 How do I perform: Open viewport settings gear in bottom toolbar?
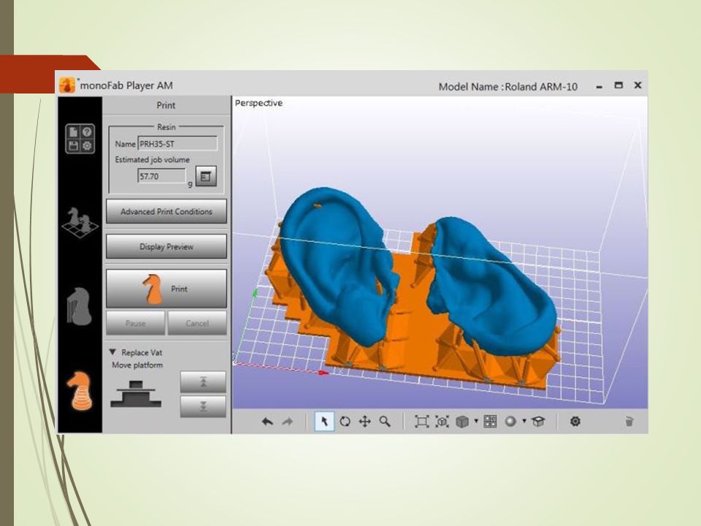click(575, 422)
